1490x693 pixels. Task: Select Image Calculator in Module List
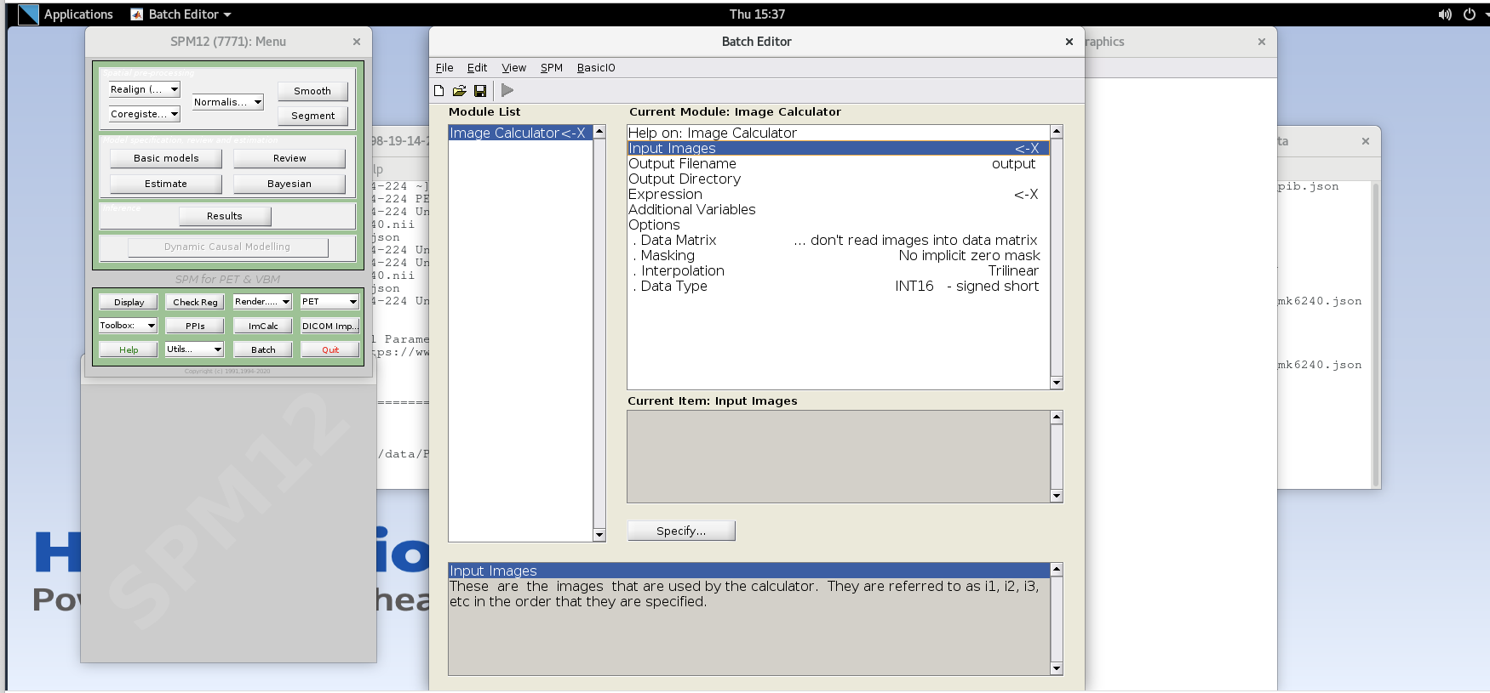pyautogui.click(x=520, y=133)
